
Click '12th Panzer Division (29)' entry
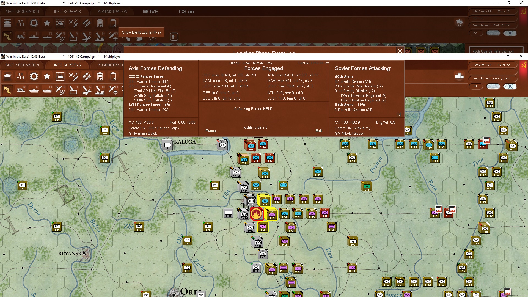(148, 109)
